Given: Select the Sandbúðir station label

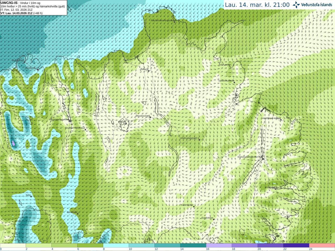Looking at the screenshot, I should pyautogui.click(x=72, y=212).
